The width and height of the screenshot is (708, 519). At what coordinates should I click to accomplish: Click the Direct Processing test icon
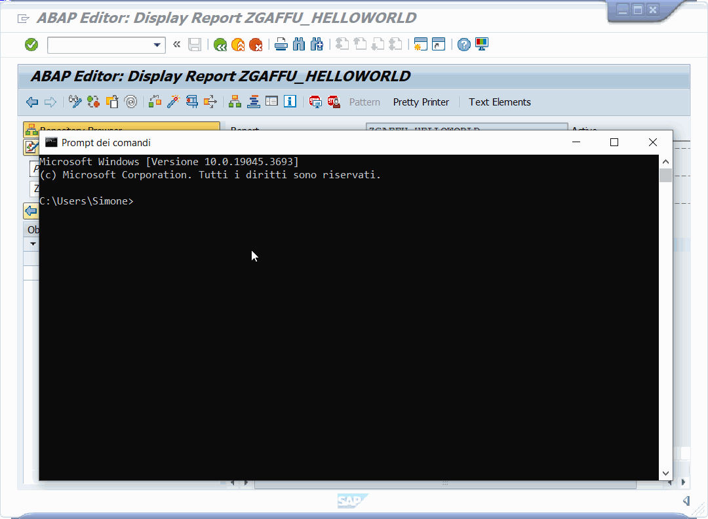tap(192, 102)
